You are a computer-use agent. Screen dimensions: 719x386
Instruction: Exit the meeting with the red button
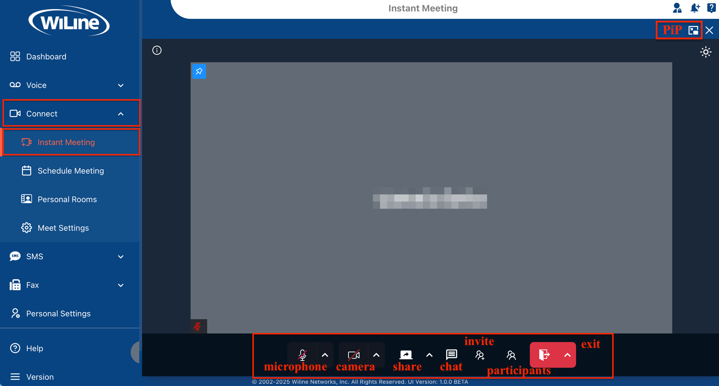pos(544,355)
